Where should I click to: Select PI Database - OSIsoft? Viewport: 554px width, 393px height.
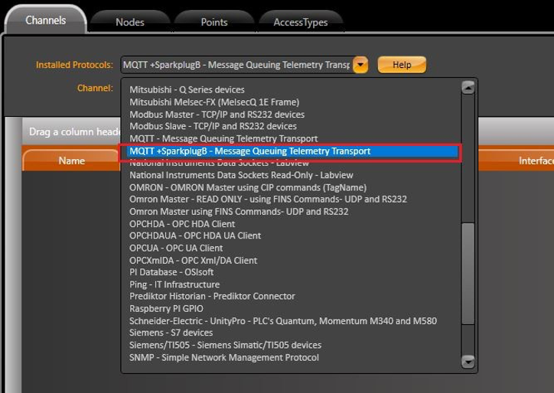(171, 272)
